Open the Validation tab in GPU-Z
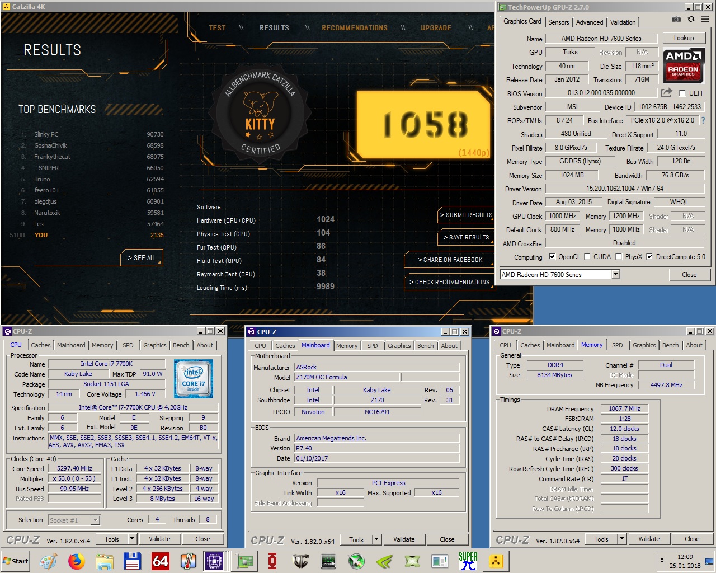This screenshot has height=573, width=716. click(623, 22)
